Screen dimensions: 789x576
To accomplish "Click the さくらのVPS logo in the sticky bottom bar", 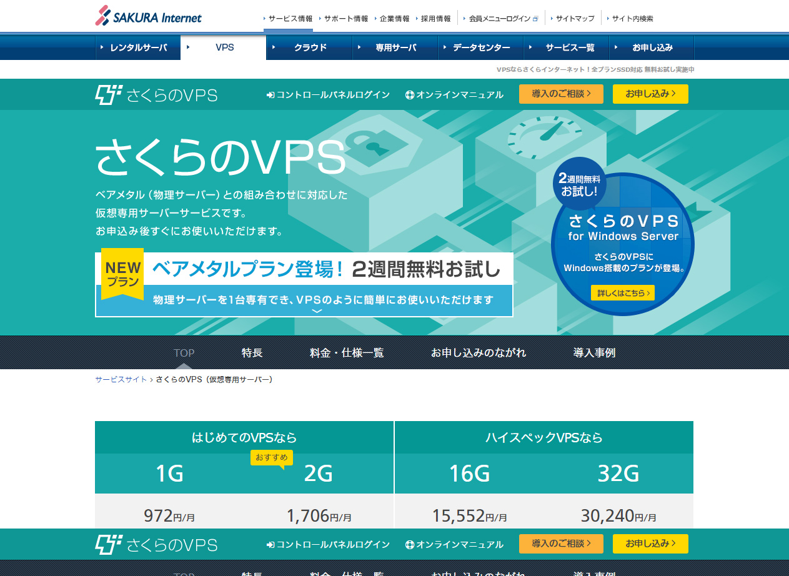I will pyautogui.click(x=156, y=545).
